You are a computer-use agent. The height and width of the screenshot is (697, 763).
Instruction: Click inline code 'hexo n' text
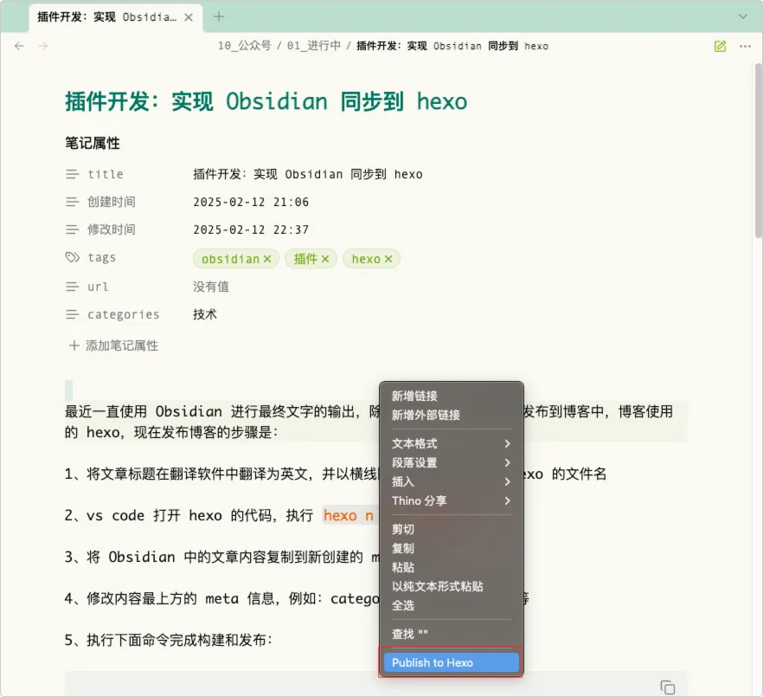[349, 515]
